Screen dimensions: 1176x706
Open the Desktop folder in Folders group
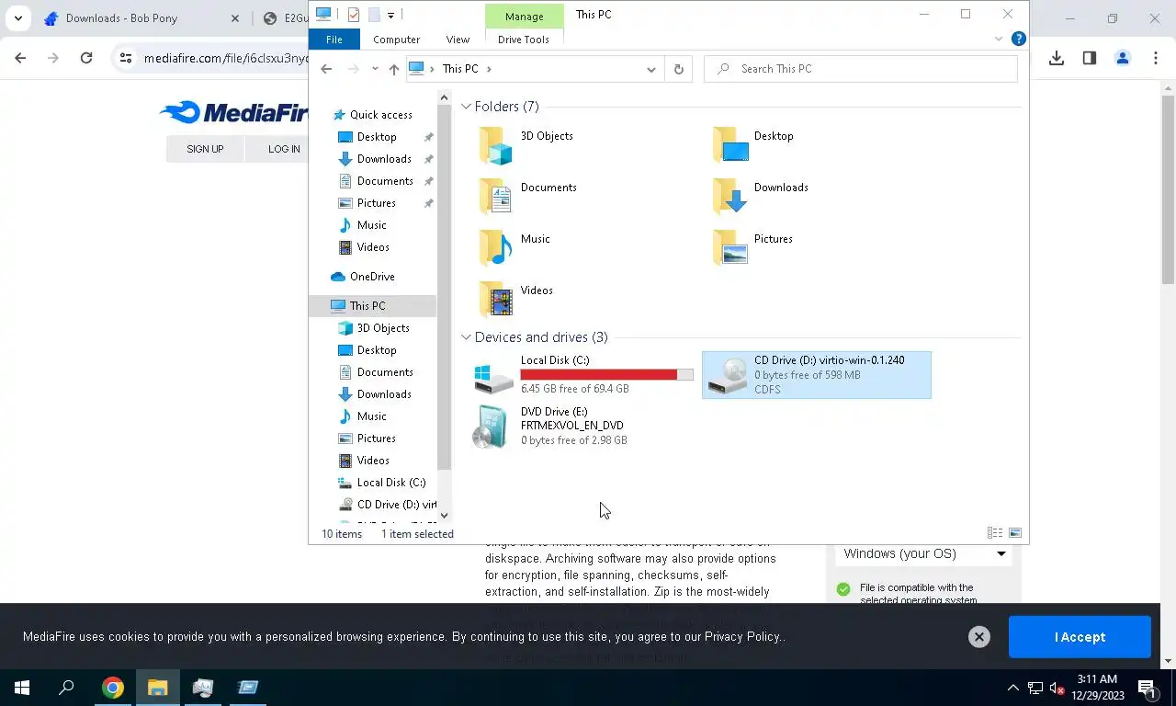pyautogui.click(x=730, y=145)
